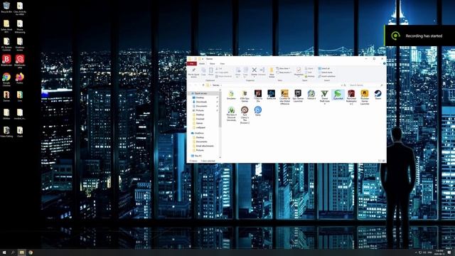Click the Paste icon in ribbon
This screenshot has width=455, height=256.
click(210, 71)
